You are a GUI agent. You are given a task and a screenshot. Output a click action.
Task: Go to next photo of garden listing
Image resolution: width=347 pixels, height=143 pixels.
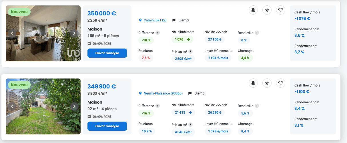pyautogui.click(x=74, y=106)
